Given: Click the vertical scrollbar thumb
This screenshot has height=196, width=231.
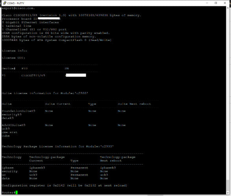Looking at the screenshot, I should [x=228, y=185].
